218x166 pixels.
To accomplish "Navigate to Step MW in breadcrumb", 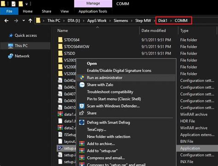I will [143, 21].
